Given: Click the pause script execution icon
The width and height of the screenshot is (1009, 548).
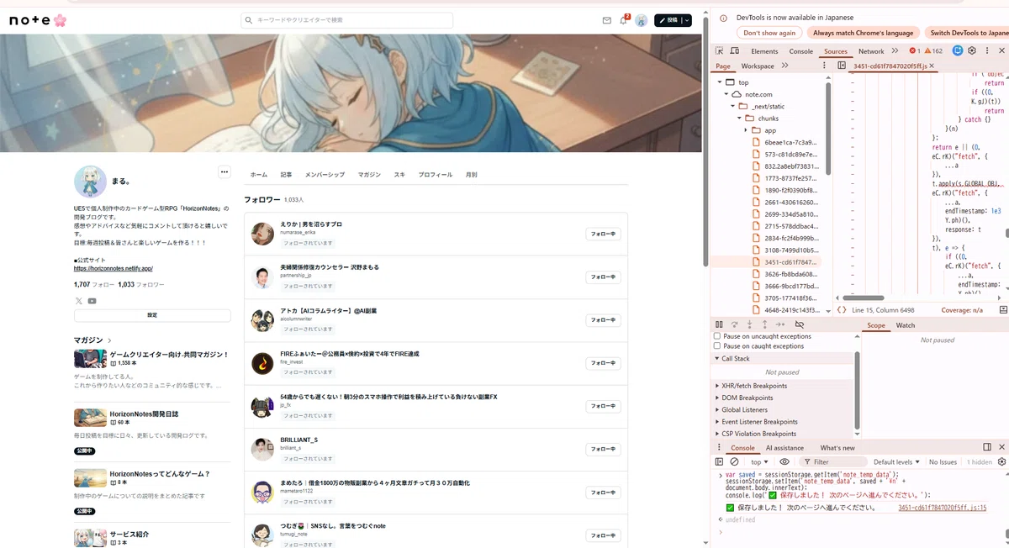Looking at the screenshot, I should tap(719, 324).
